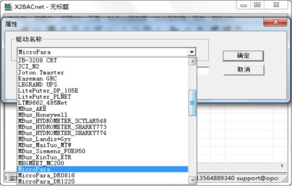Select LitePuter_DP_105E driver
The image size is (292, 186).
coord(103,90)
